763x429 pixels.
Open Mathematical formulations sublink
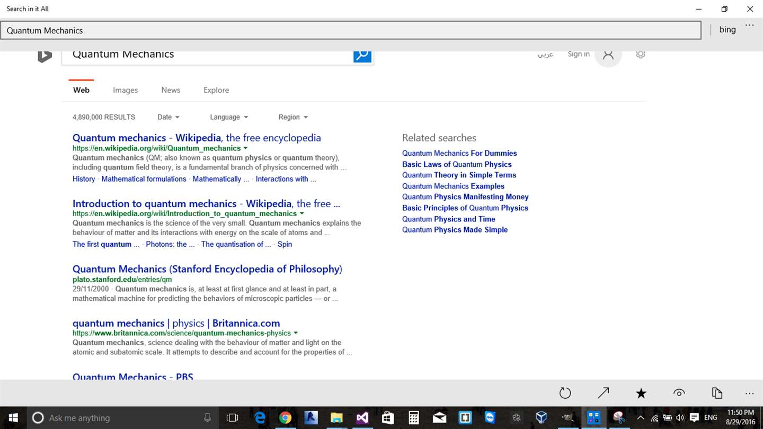click(144, 179)
